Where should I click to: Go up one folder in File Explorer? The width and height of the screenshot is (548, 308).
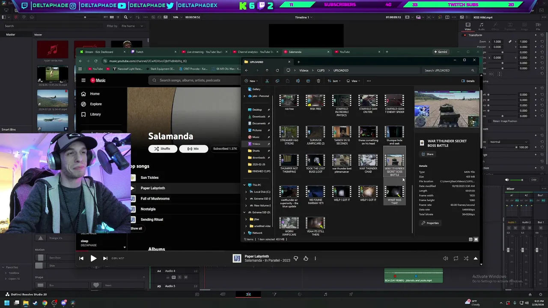point(267,70)
